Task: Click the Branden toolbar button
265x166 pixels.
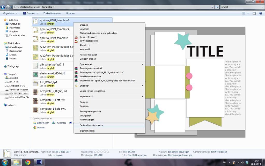Action: coord(70,13)
